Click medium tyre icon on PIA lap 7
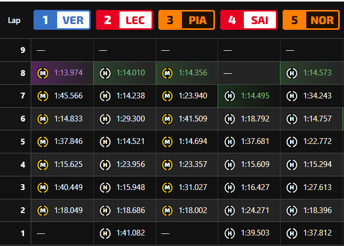This screenshot has width=344, height=246. [x=167, y=96]
